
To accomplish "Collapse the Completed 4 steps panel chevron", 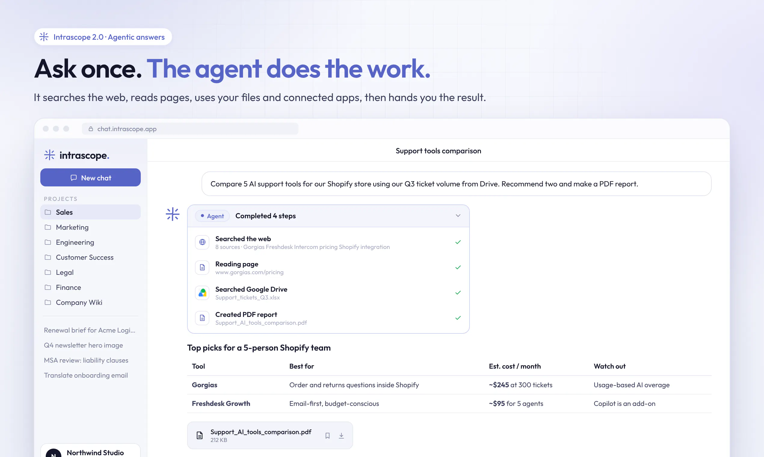I will point(458,216).
